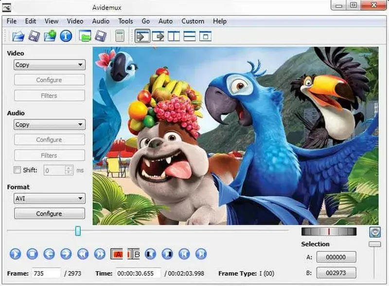
Task: Click Configure under Audio section
Action: (x=50, y=140)
